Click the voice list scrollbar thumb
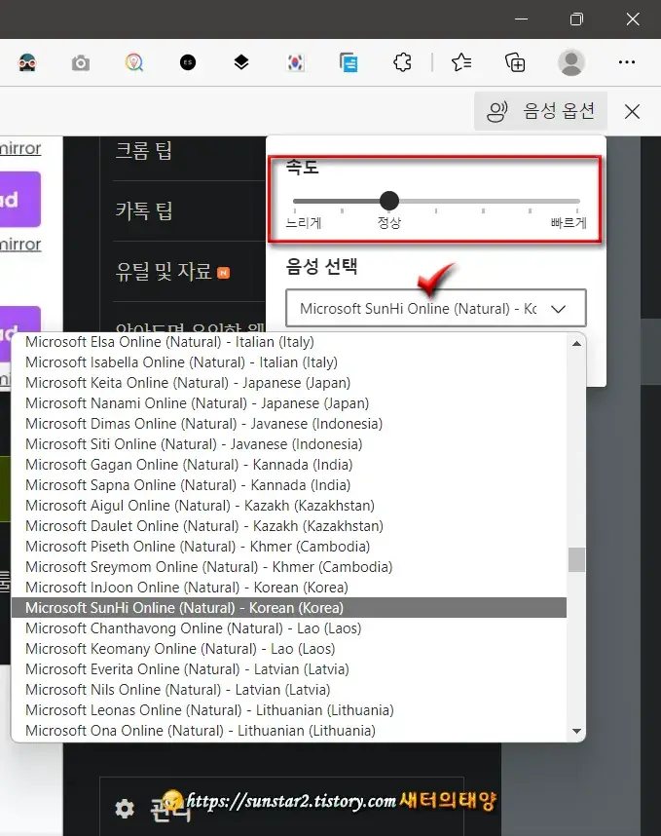This screenshot has width=661, height=836. point(576,560)
